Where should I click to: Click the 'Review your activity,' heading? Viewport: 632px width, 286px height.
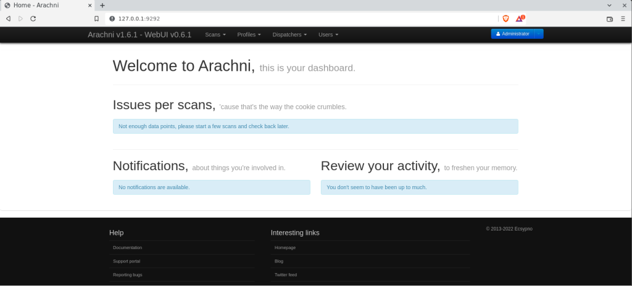click(380, 166)
